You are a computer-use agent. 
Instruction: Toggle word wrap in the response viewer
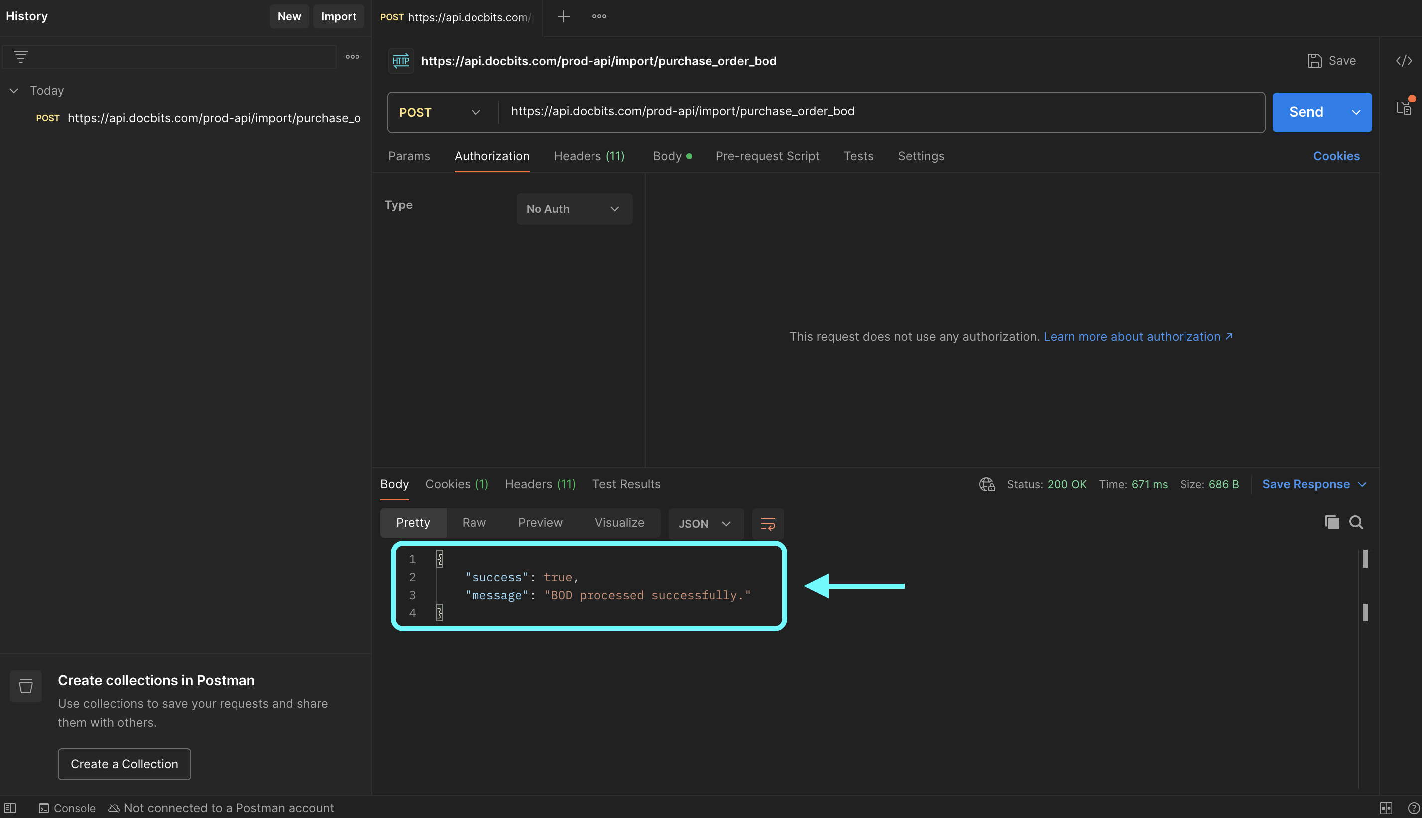[x=768, y=523]
